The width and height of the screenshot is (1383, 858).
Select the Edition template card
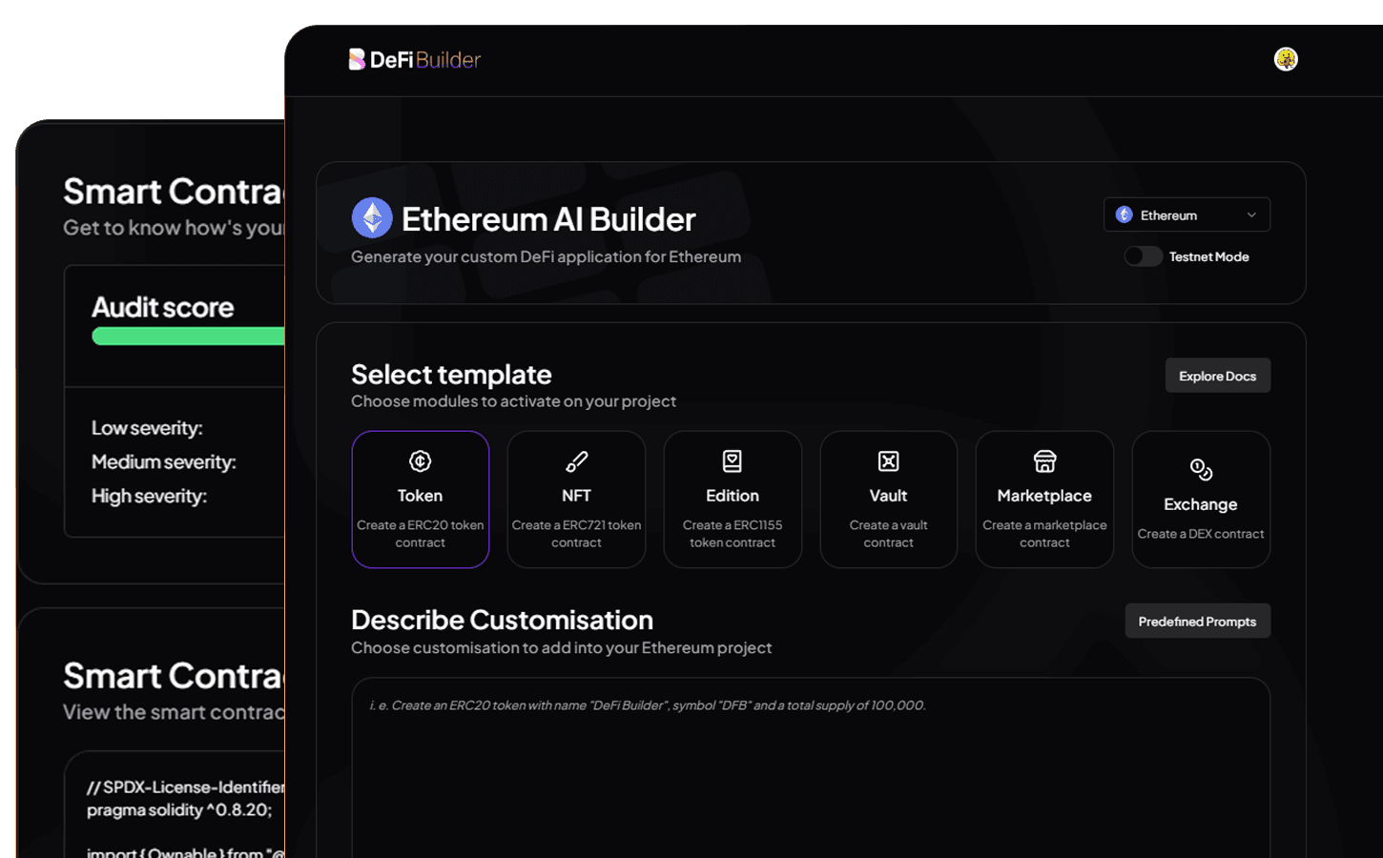pos(733,500)
